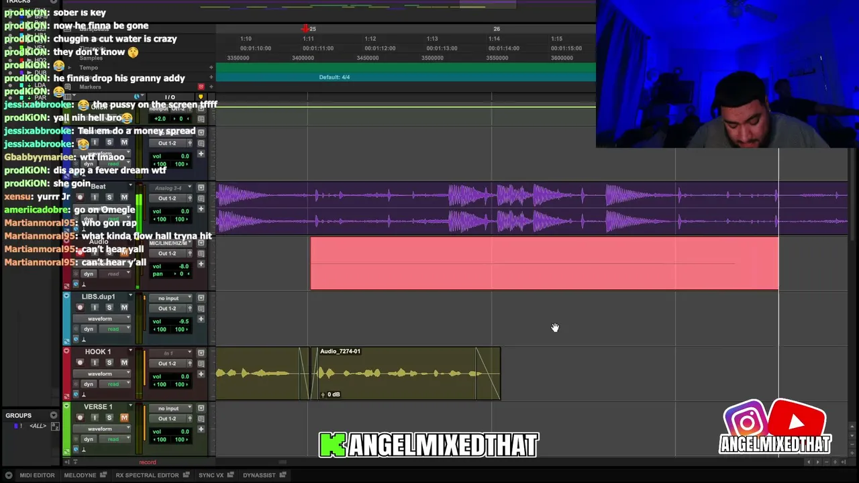The width and height of the screenshot is (859, 483).
Task: Click the Out 1-2 output on HOOK 1
Action: coord(168,364)
